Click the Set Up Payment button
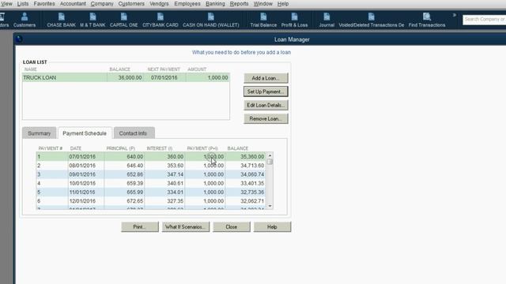 (x=266, y=92)
